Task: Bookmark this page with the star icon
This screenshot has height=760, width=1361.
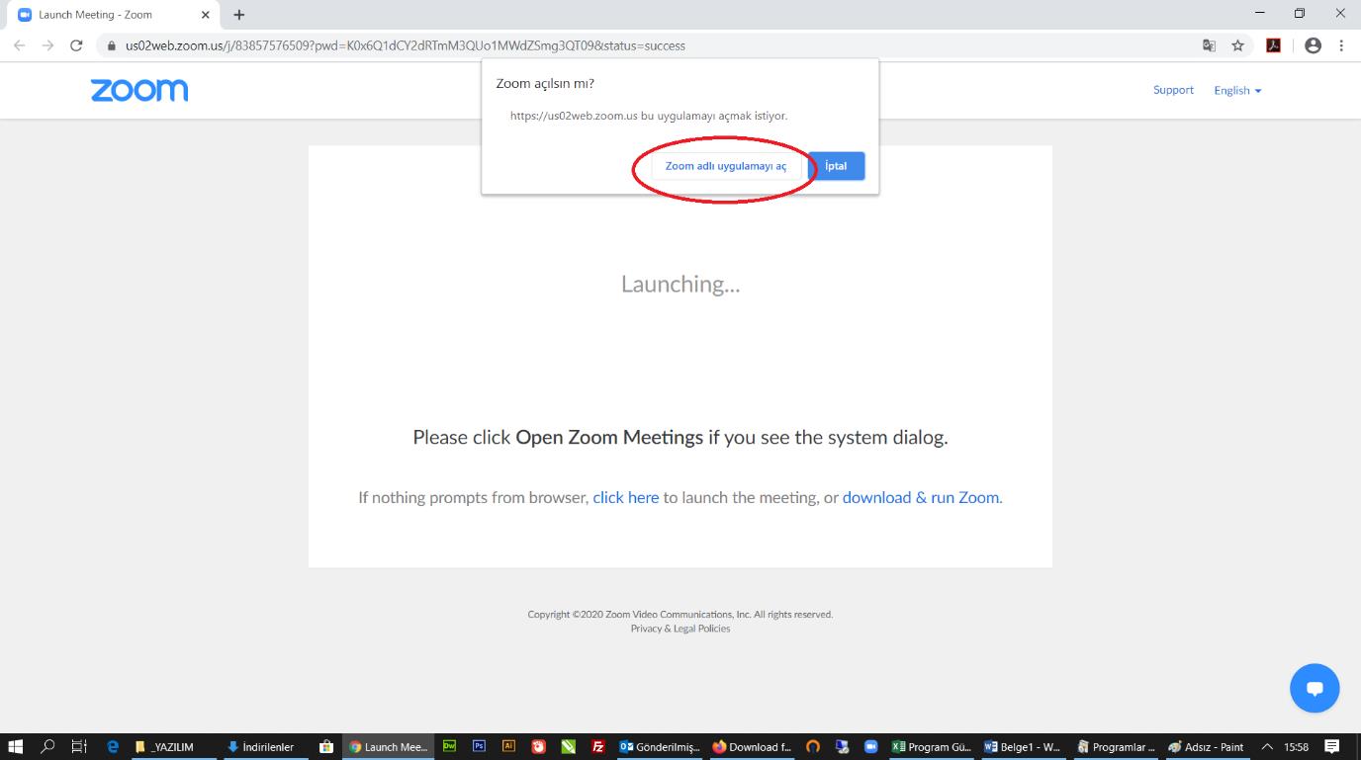Action: coord(1237,45)
